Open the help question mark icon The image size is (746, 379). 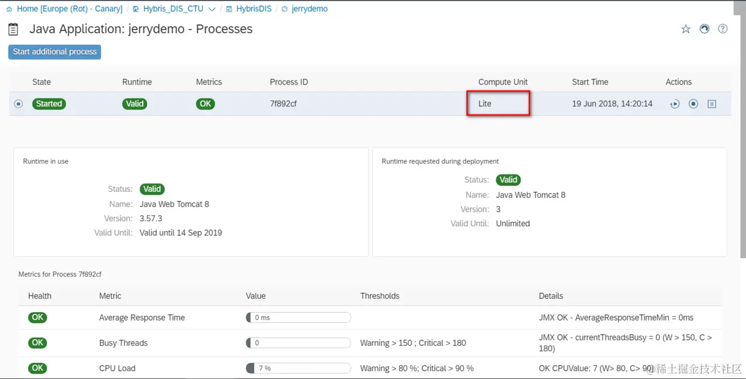723,29
